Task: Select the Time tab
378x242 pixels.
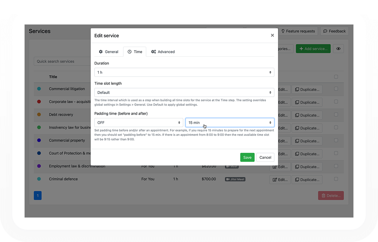Action: click(x=135, y=52)
